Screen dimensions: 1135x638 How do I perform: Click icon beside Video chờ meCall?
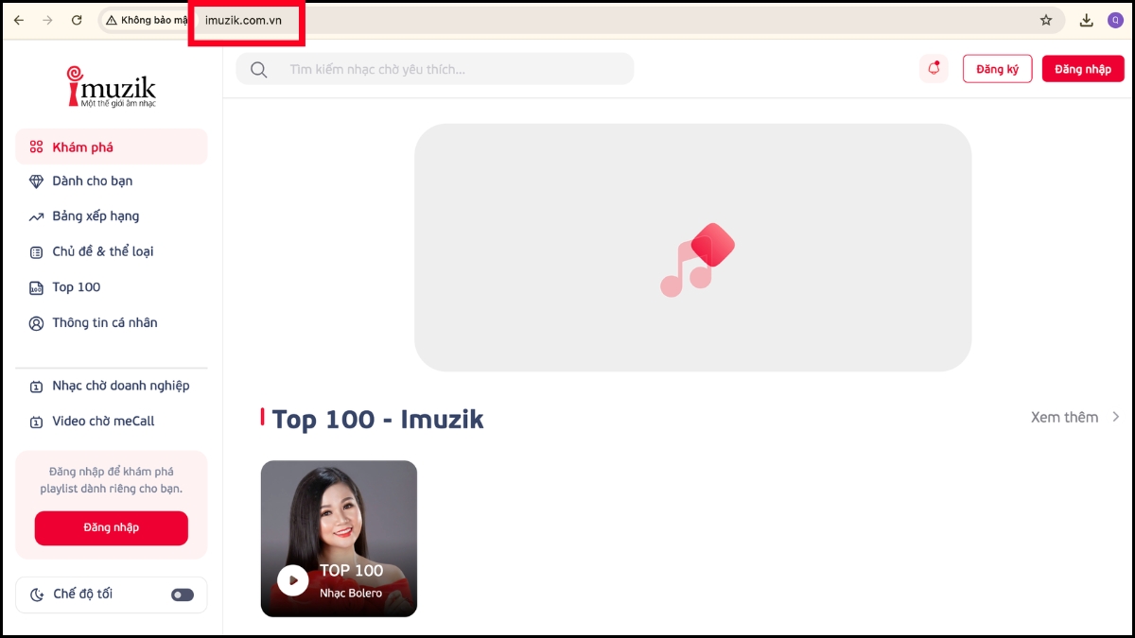point(36,422)
